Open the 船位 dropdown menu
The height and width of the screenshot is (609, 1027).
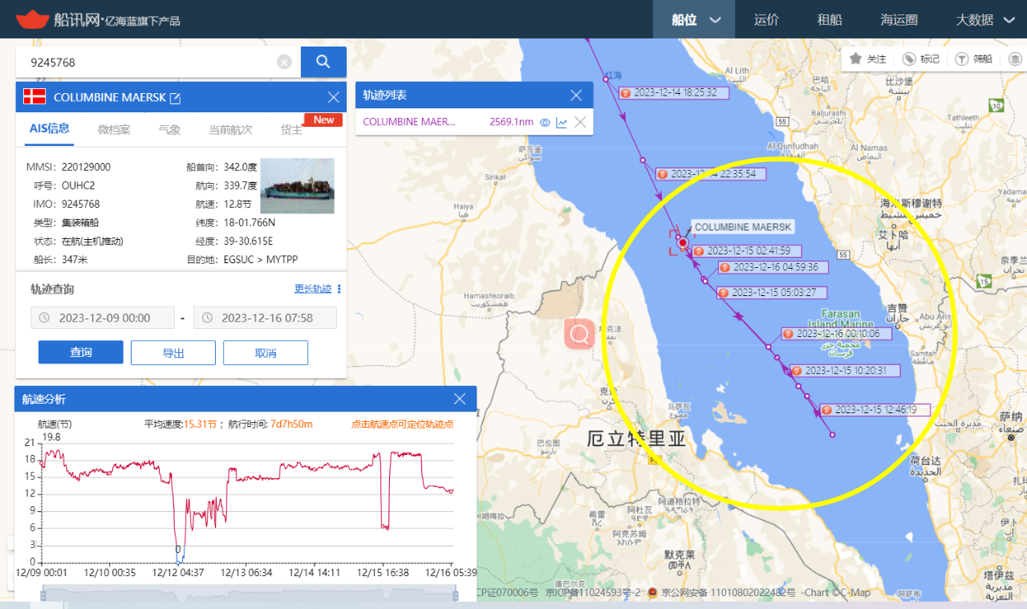tap(695, 19)
